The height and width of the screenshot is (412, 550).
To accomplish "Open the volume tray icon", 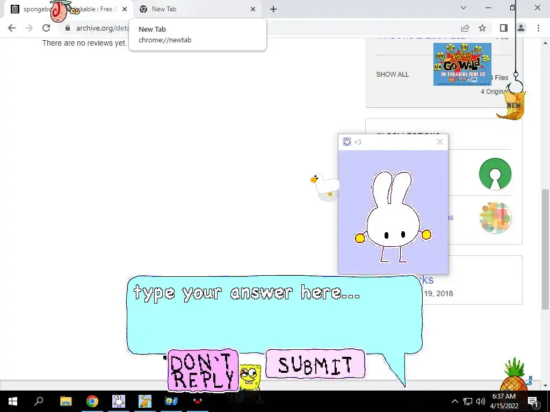I will pyautogui.click(x=481, y=401).
